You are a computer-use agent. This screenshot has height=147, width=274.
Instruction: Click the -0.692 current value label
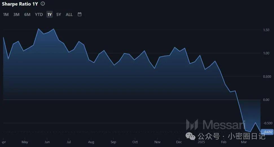pos(267,132)
